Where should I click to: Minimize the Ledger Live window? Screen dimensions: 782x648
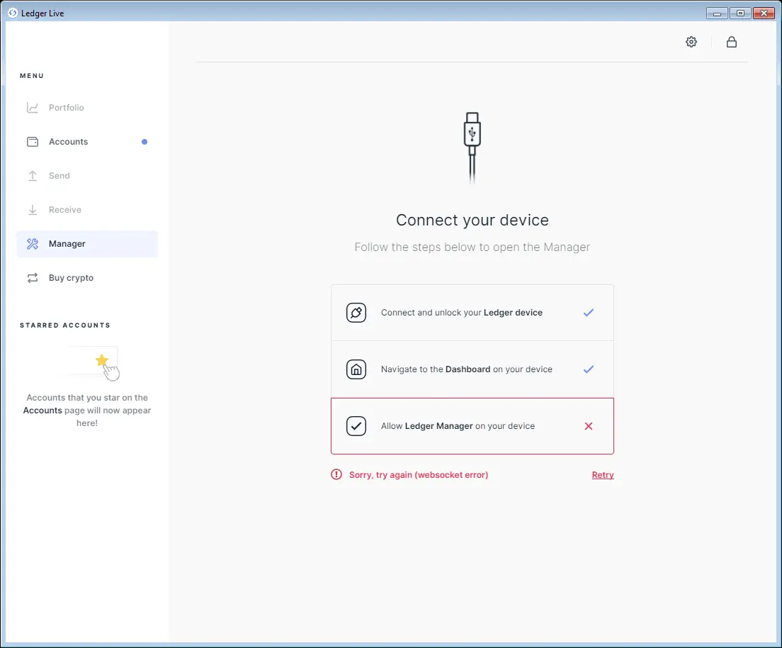(717, 13)
